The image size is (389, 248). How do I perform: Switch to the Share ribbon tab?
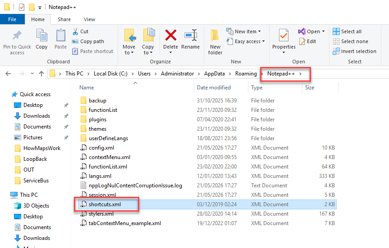click(64, 19)
